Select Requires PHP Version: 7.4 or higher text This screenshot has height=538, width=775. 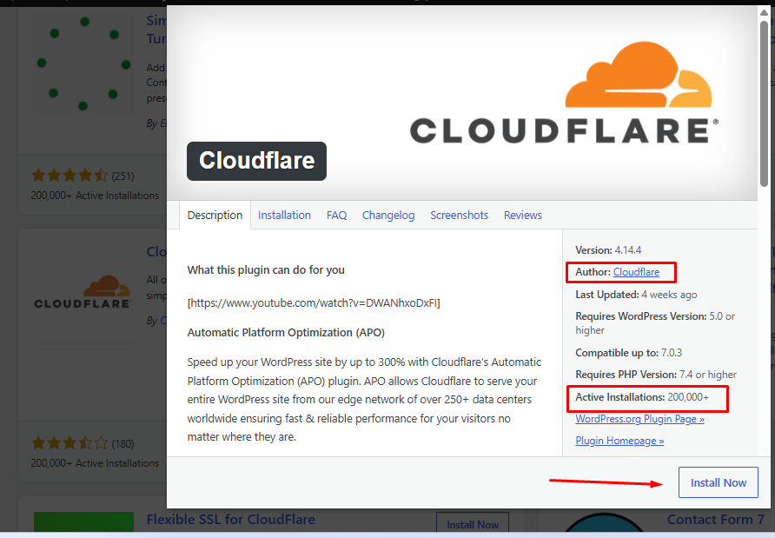pos(656,375)
